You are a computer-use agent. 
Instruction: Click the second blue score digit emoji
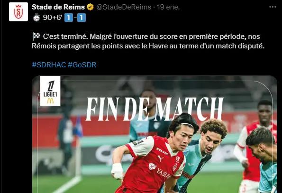(82, 18)
